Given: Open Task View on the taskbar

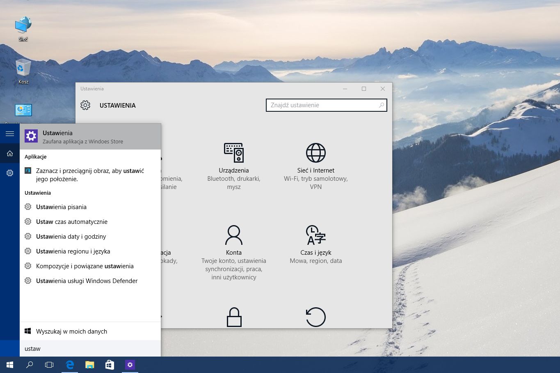Looking at the screenshot, I should (x=49, y=365).
